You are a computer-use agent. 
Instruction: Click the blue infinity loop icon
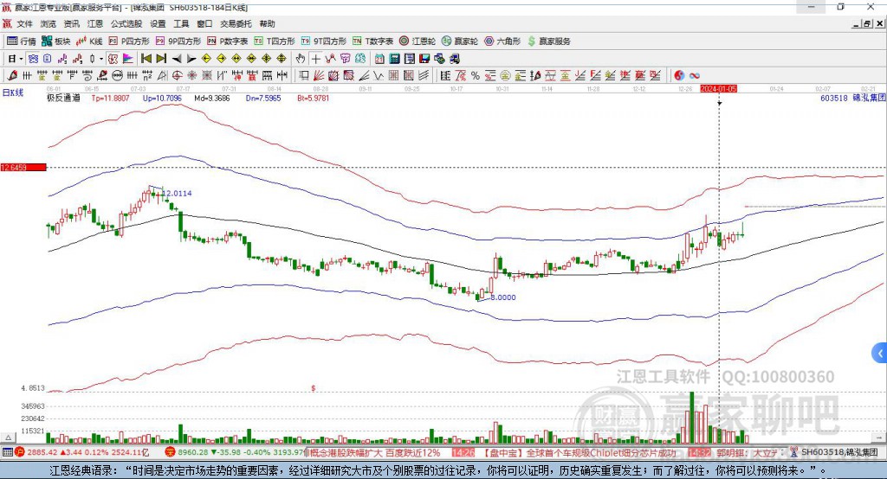(694, 75)
